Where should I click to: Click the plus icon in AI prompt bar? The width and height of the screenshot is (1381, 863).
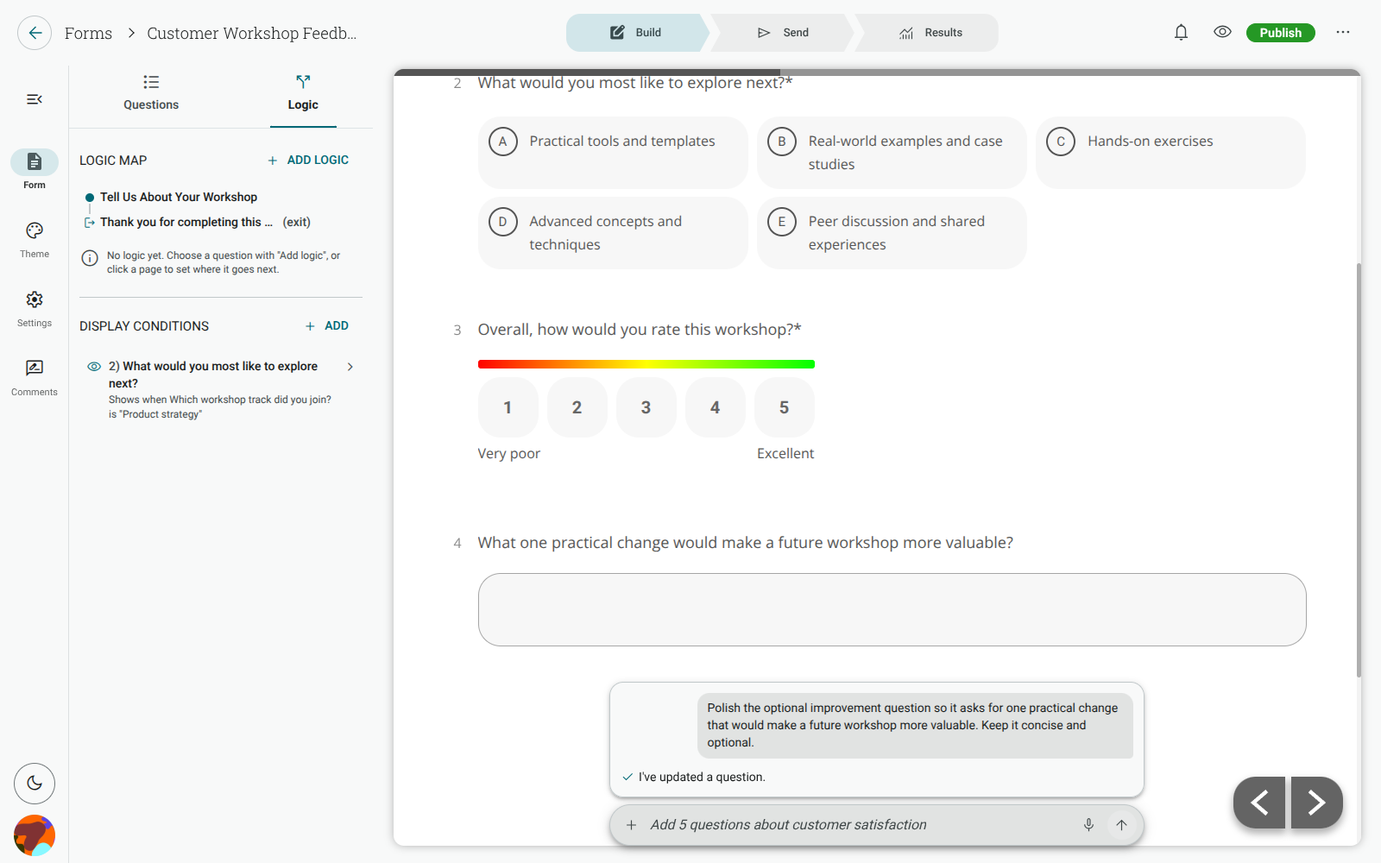coord(631,825)
